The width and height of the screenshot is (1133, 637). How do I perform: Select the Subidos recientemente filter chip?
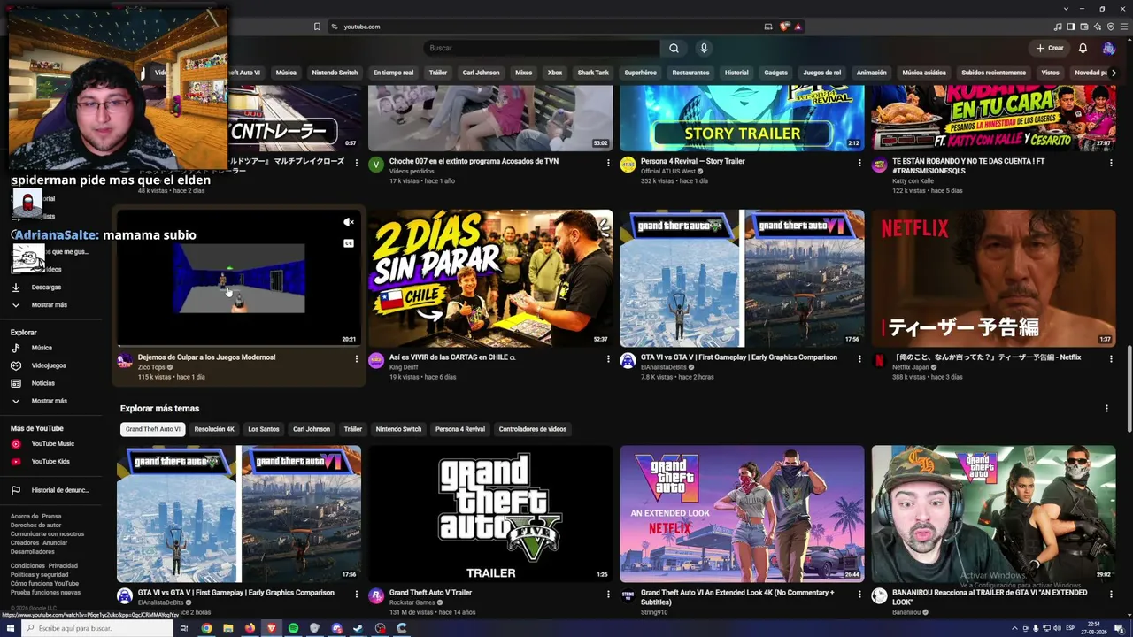coord(994,73)
